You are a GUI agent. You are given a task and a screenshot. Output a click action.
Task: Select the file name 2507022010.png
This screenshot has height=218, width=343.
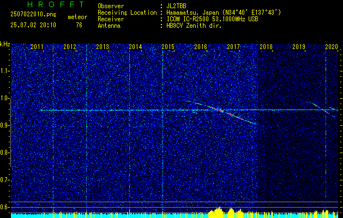point(33,15)
